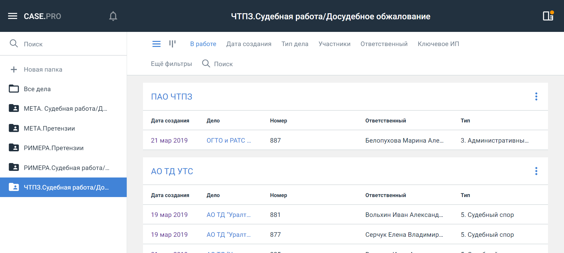Viewport: 564px width, 253px height.
Task: Click case number 881
Action: pyautogui.click(x=275, y=215)
